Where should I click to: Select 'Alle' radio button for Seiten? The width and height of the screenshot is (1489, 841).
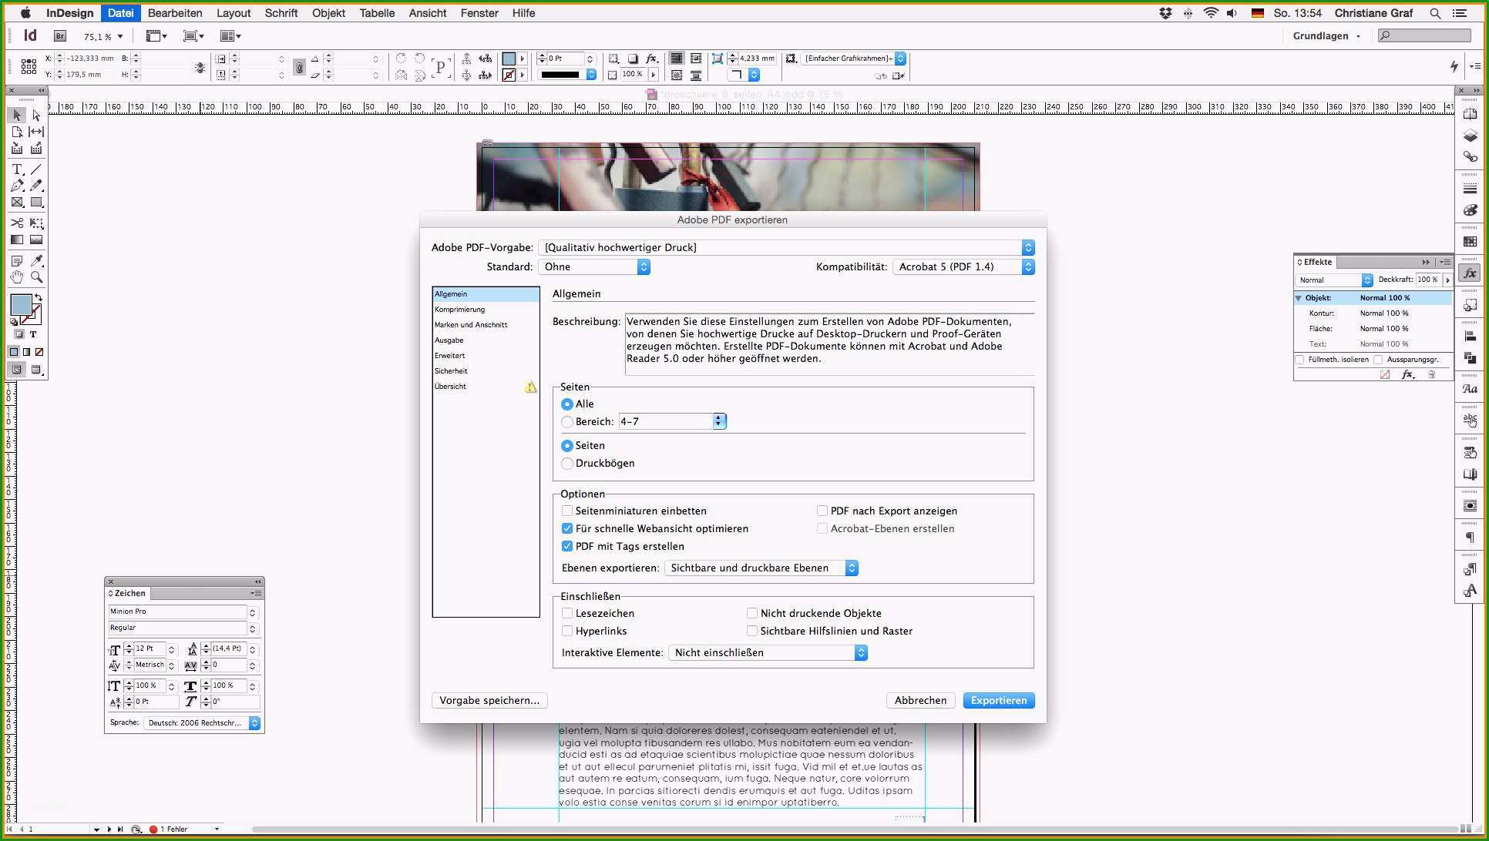click(x=566, y=404)
